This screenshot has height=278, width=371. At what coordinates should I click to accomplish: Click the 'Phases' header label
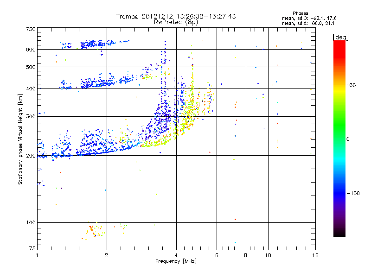tap(300, 13)
